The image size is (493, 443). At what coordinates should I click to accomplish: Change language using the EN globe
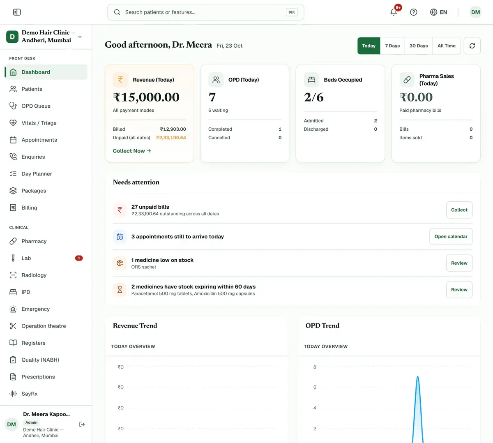coord(438,12)
